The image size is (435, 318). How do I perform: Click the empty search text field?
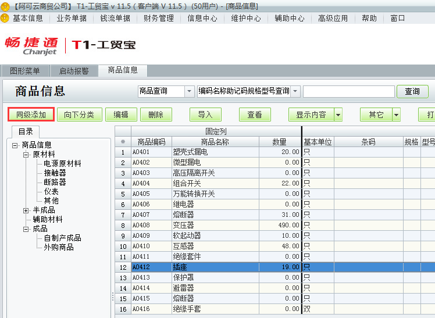(x=348, y=91)
